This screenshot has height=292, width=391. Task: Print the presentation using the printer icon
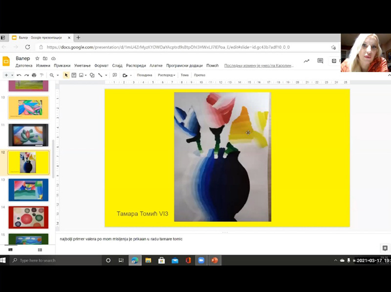(34, 75)
